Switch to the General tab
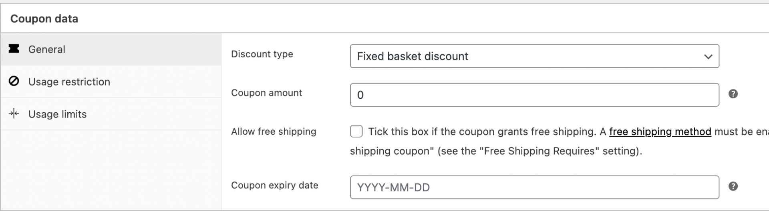The width and height of the screenshot is (769, 211). click(47, 50)
